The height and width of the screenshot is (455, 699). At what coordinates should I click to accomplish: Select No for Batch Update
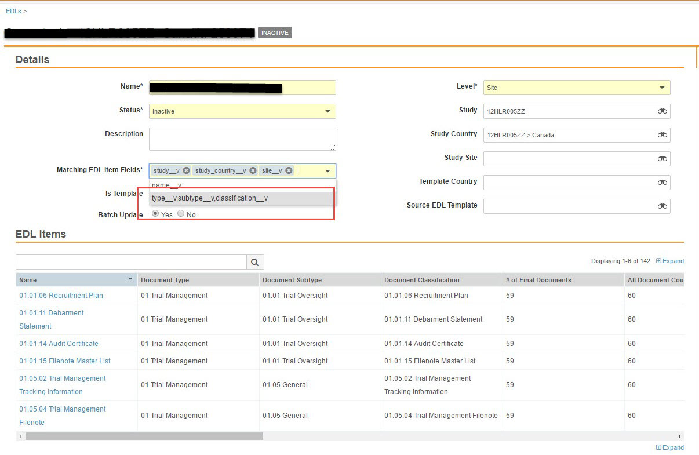[x=181, y=214]
